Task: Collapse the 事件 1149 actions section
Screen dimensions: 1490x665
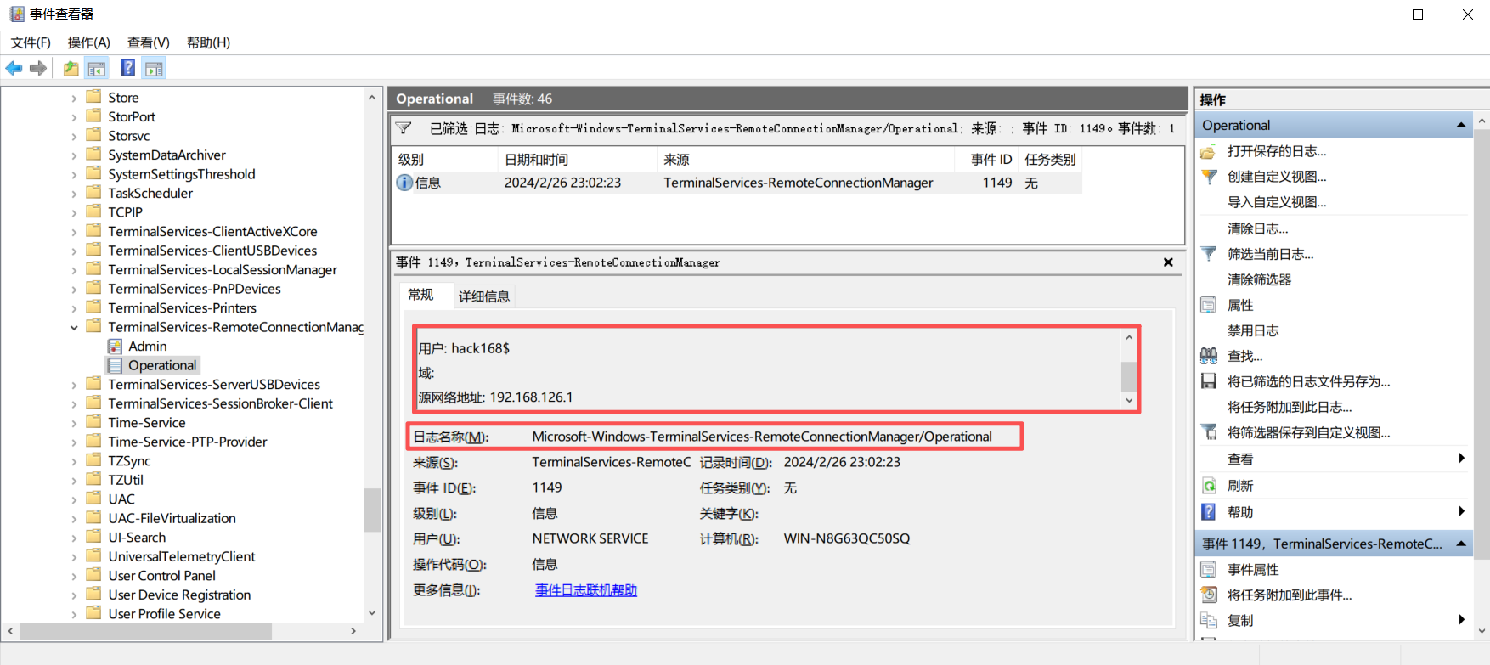Action: click(1461, 544)
